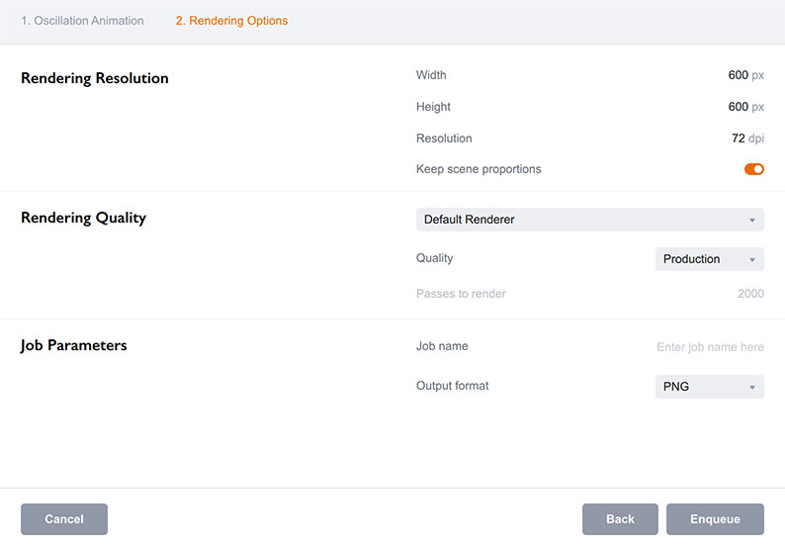Expand the Output format PNG dropdown
Image resolution: width=785 pixels, height=546 pixels.
tap(709, 387)
